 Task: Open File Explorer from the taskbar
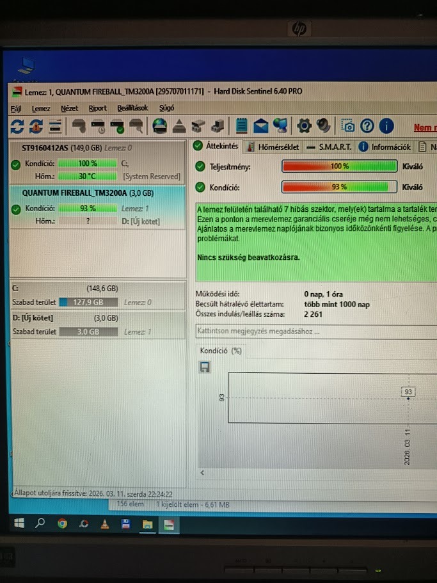coord(148,525)
